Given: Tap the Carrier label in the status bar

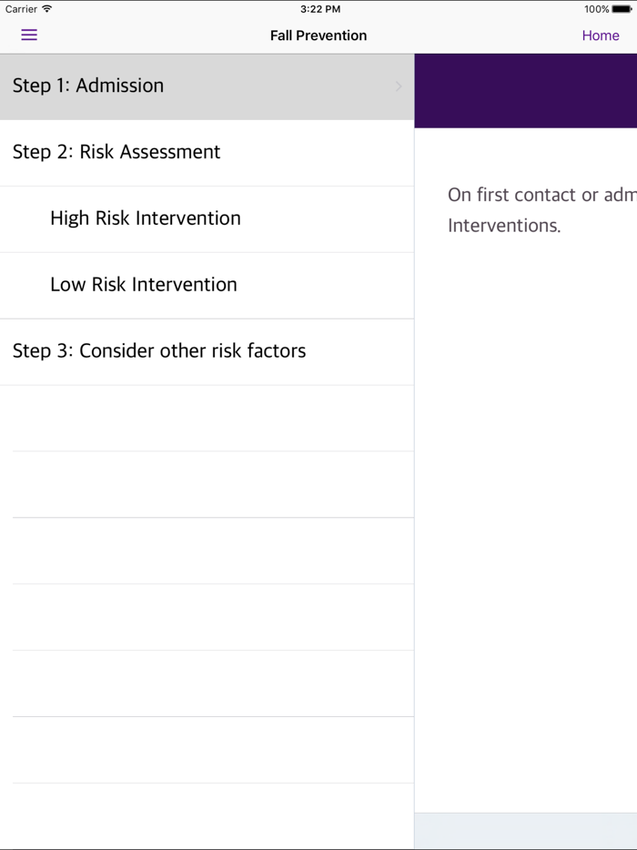Looking at the screenshot, I should point(21,9).
